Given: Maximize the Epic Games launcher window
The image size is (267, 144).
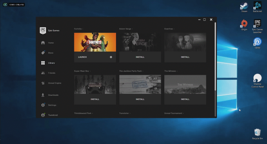Looking at the screenshot, I should 204,20.
